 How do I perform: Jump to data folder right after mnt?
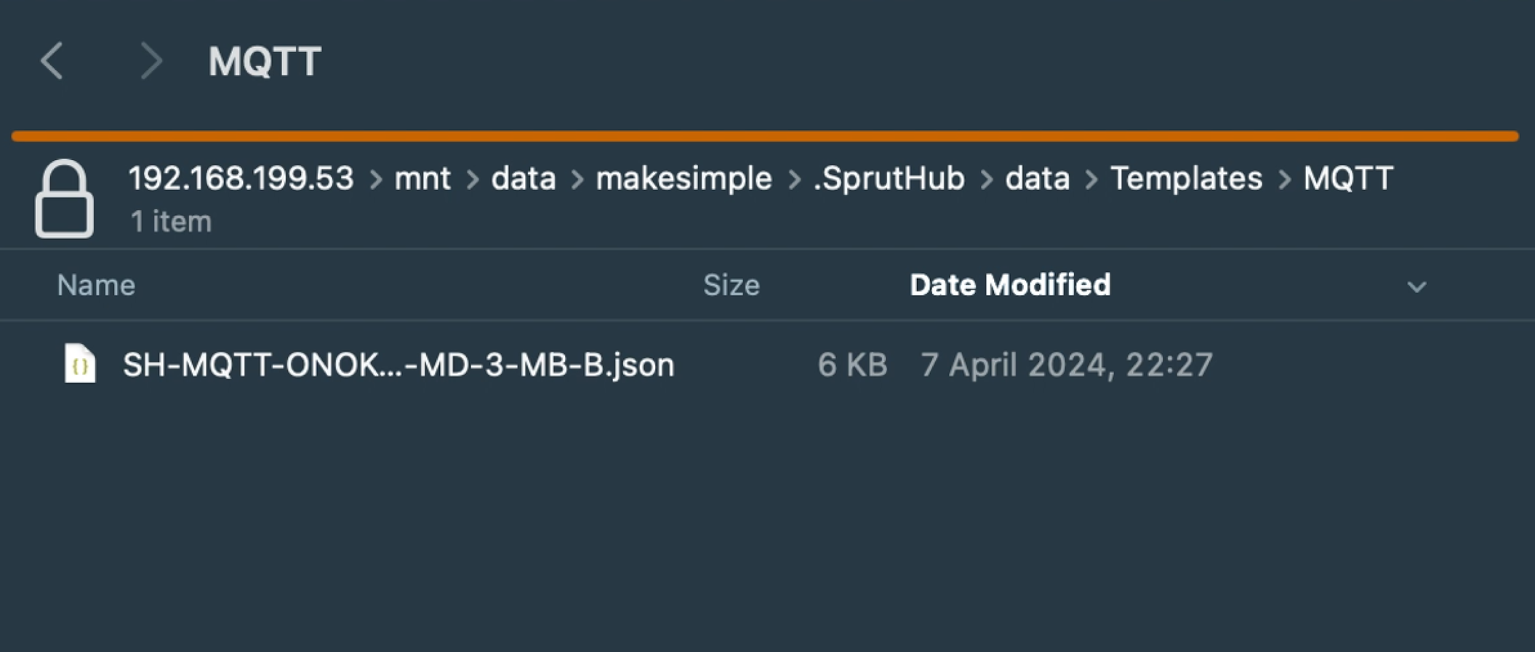(523, 179)
